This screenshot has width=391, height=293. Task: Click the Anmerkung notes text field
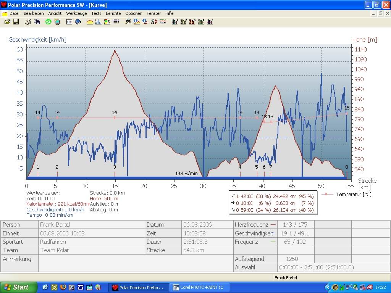point(136,263)
